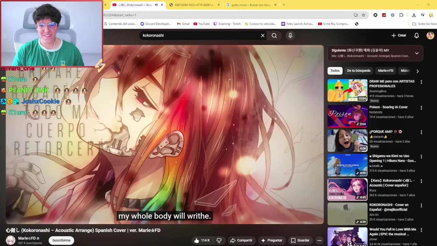Open the Soarinng - Twitch bookmark
The width and height of the screenshot is (437, 246).
click(227, 24)
